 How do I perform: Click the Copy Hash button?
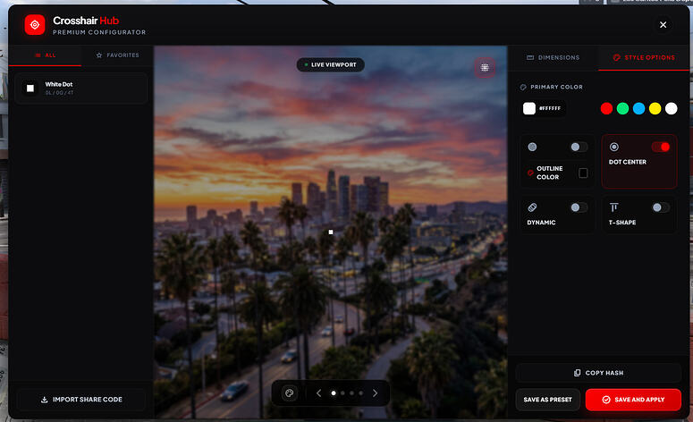pos(598,373)
